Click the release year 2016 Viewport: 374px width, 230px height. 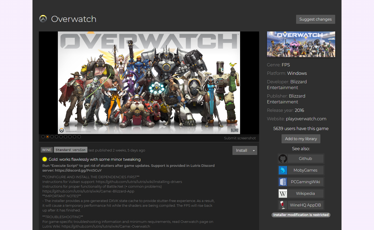(x=299, y=110)
